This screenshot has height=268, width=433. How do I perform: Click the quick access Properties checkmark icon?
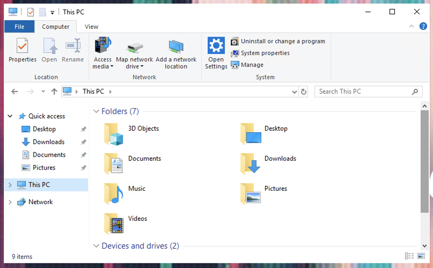point(31,12)
